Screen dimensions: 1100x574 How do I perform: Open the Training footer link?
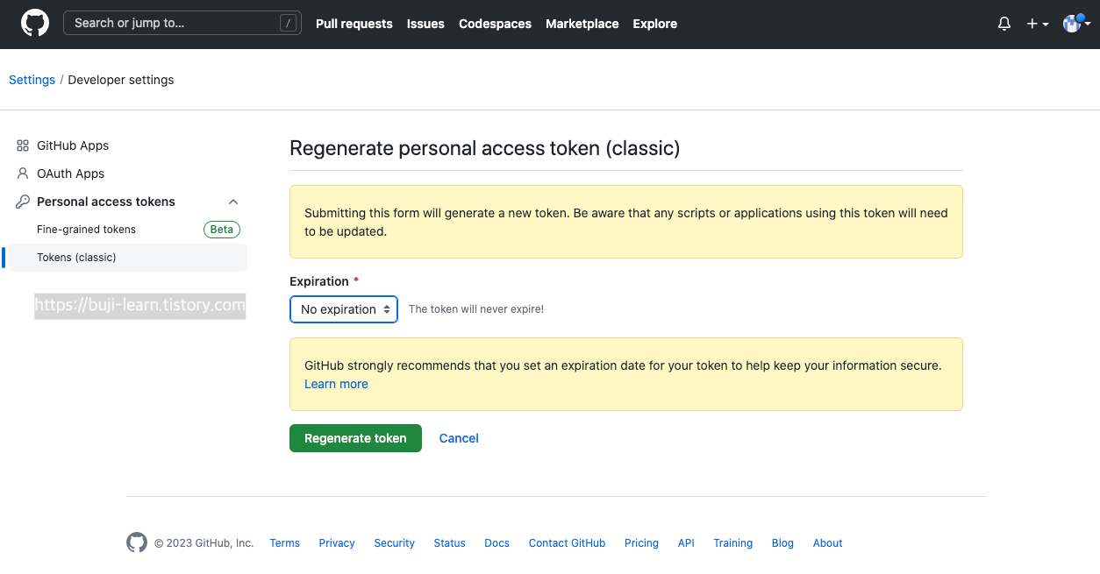point(732,543)
